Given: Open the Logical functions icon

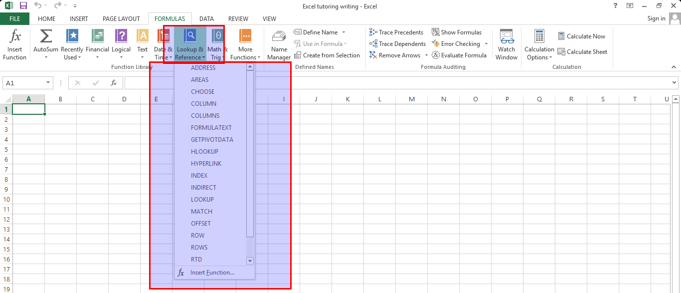Looking at the screenshot, I should (x=121, y=37).
